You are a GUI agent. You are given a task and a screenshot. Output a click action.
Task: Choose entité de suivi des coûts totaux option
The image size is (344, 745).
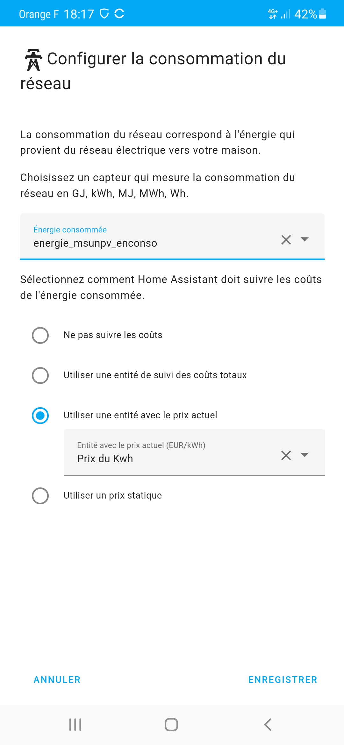(x=40, y=375)
